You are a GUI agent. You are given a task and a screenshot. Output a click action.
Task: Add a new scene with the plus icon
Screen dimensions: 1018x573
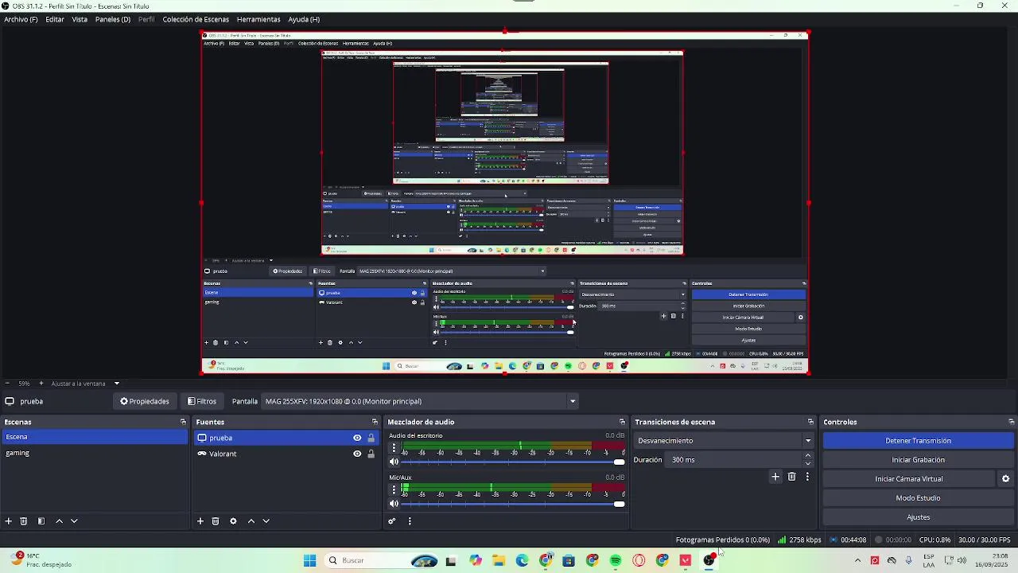[x=9, y=521]
